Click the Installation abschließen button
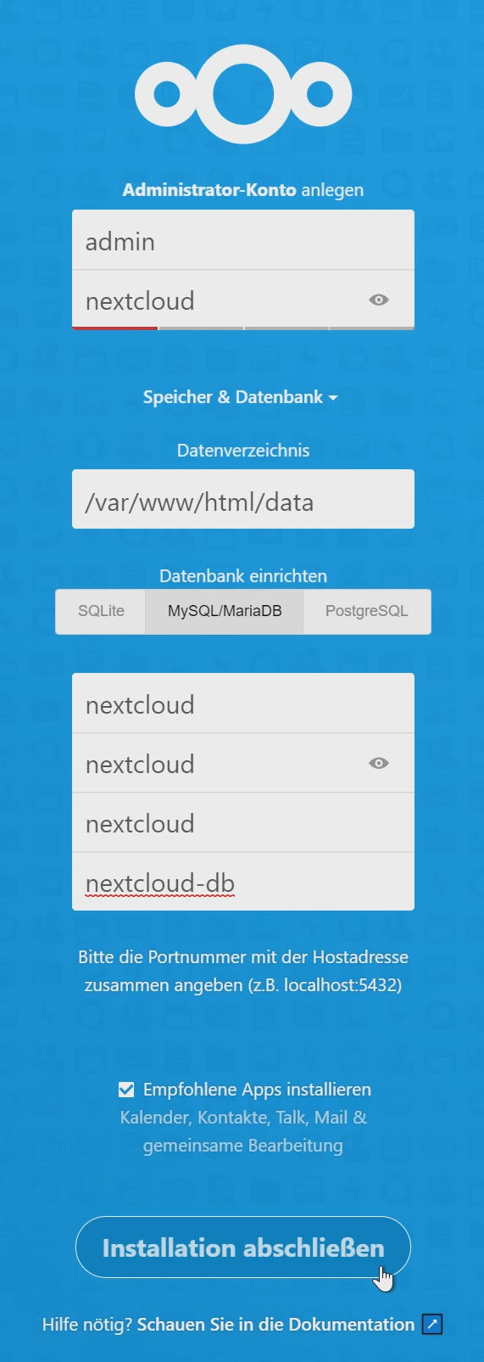This screenshot has height=1362, width=484. (x=243, y=1247)
